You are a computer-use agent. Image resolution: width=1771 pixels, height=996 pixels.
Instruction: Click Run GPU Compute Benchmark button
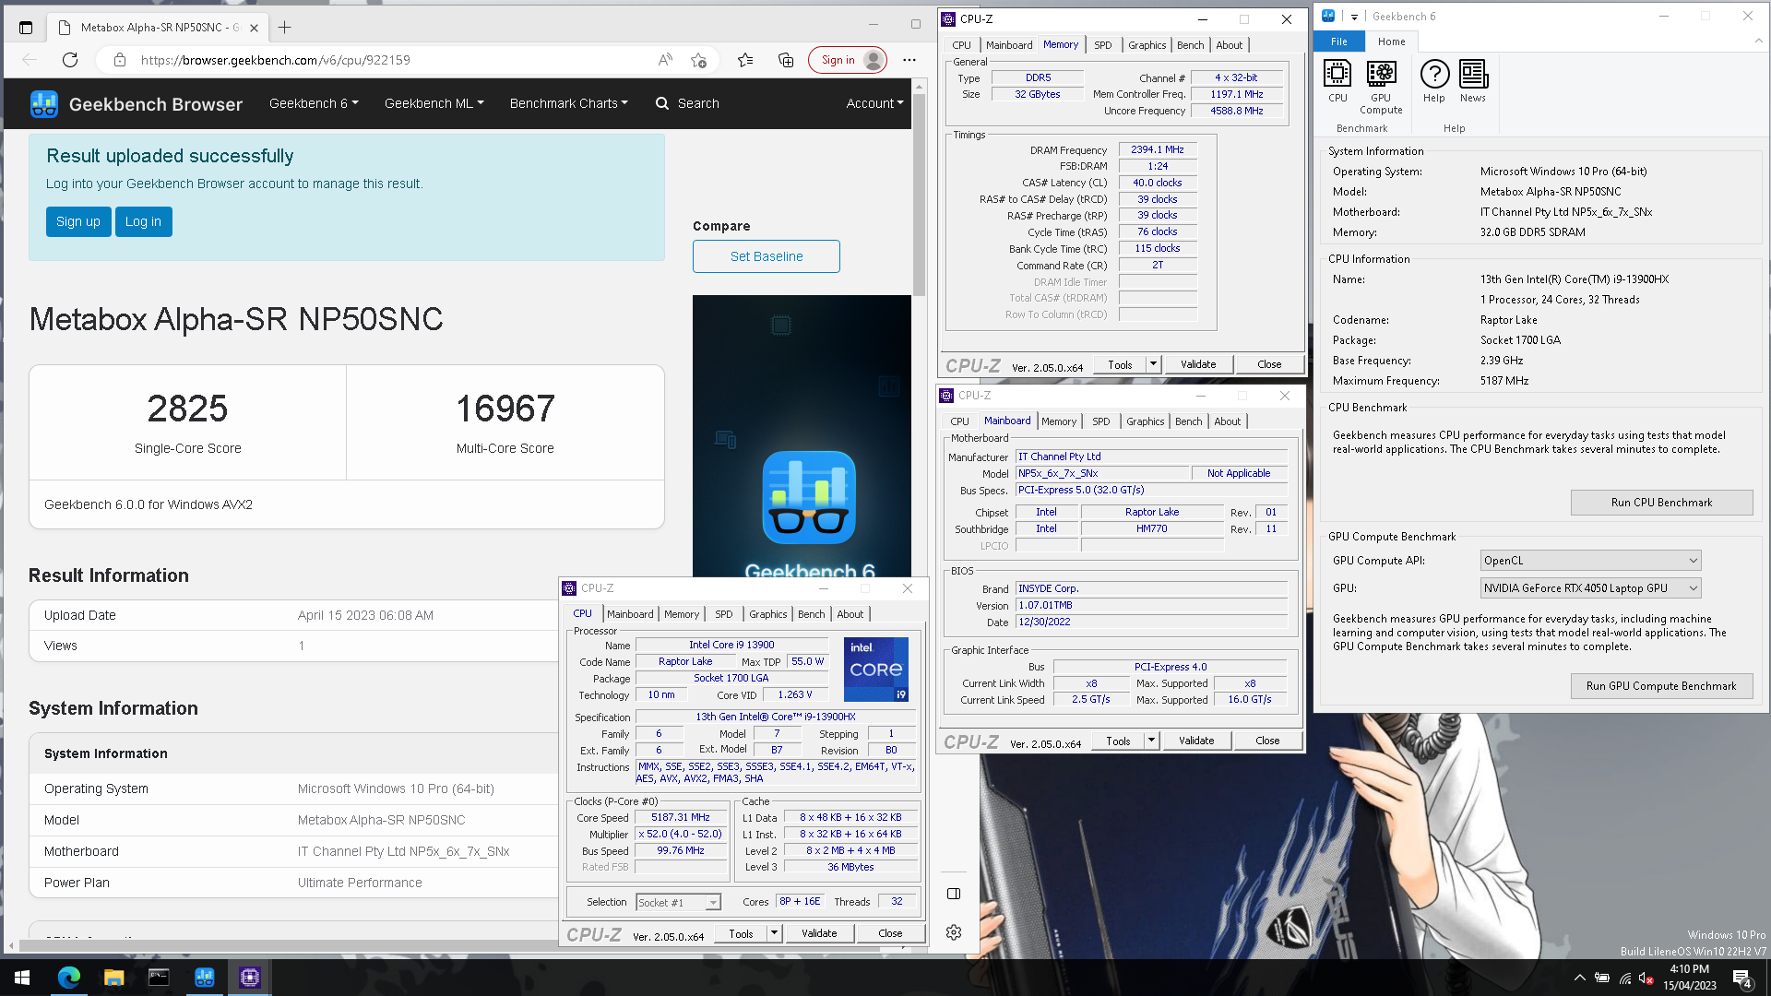coord(1661,686)
